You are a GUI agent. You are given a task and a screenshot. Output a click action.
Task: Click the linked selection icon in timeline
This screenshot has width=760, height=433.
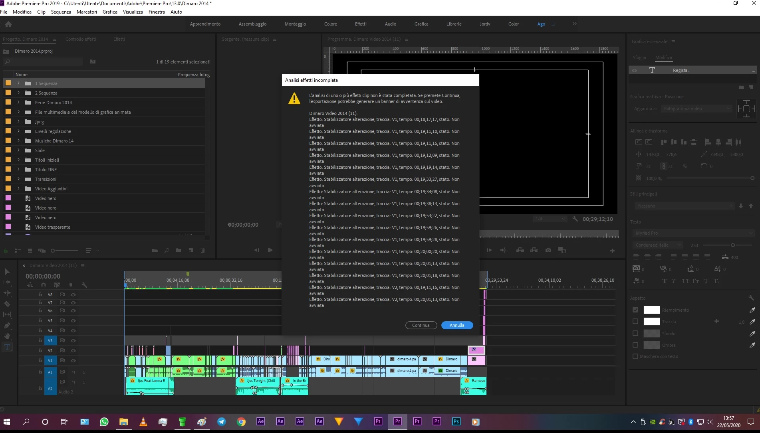point(57,285)
